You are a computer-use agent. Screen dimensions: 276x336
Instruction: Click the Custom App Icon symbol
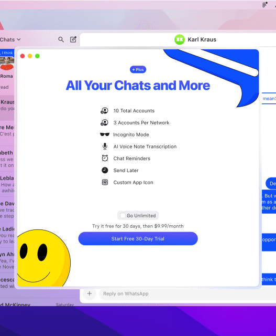[105, 182]
